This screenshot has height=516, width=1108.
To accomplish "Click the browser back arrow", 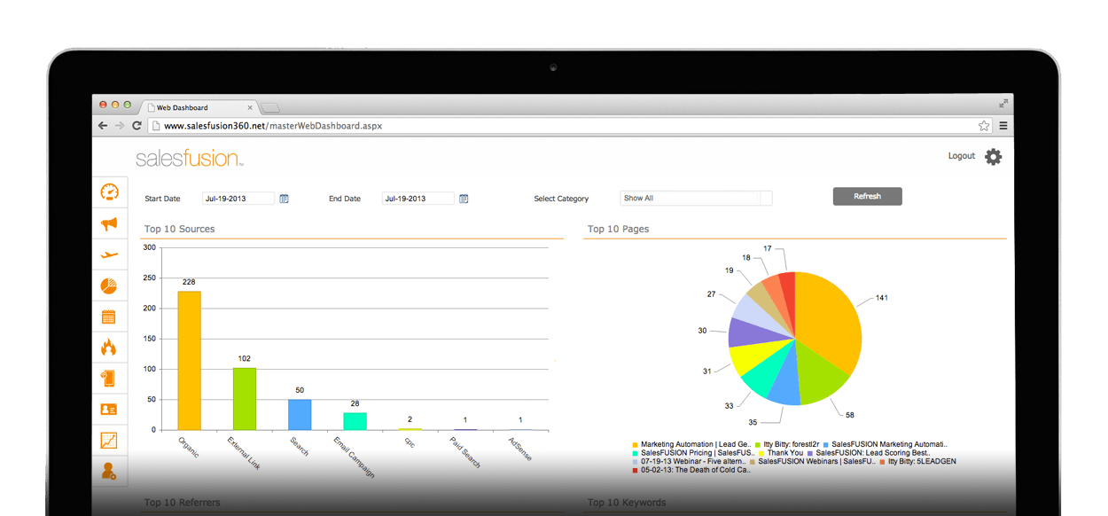I will [103, 126].
